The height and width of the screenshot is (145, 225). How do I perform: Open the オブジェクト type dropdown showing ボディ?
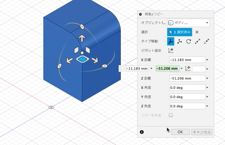(188, 23)
